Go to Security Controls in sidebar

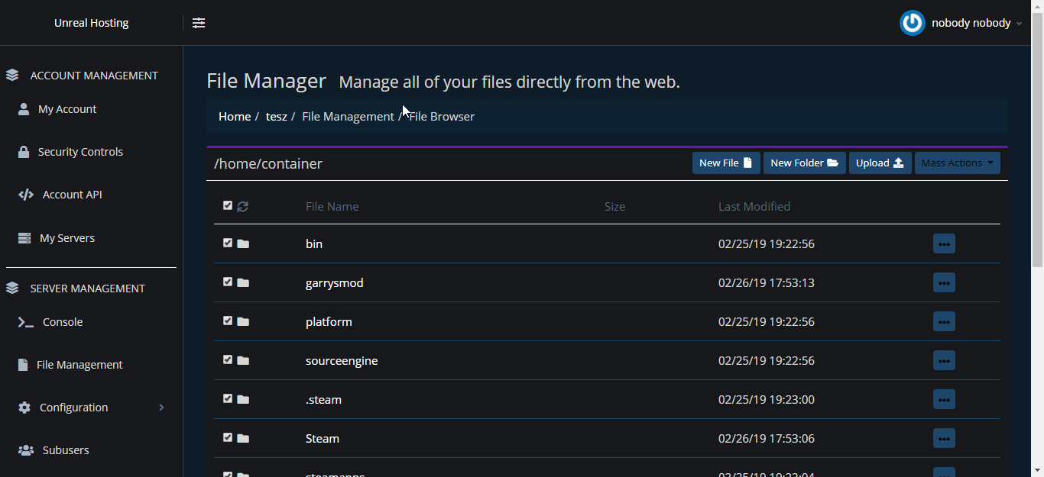80,152
